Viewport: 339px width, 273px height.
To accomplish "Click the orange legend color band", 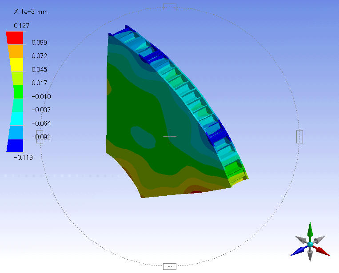I will pos(16,51).
